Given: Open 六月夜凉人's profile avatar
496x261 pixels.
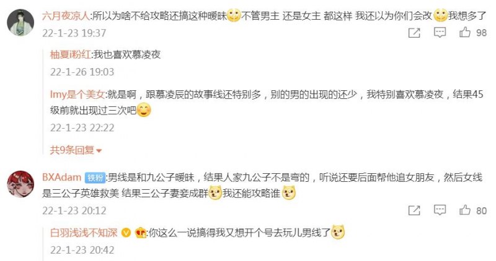Looking at the screenshot, I should tap(20, 22).
